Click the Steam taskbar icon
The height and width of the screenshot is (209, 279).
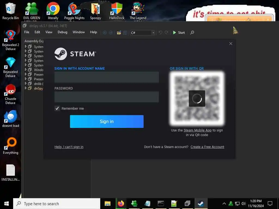201,204
